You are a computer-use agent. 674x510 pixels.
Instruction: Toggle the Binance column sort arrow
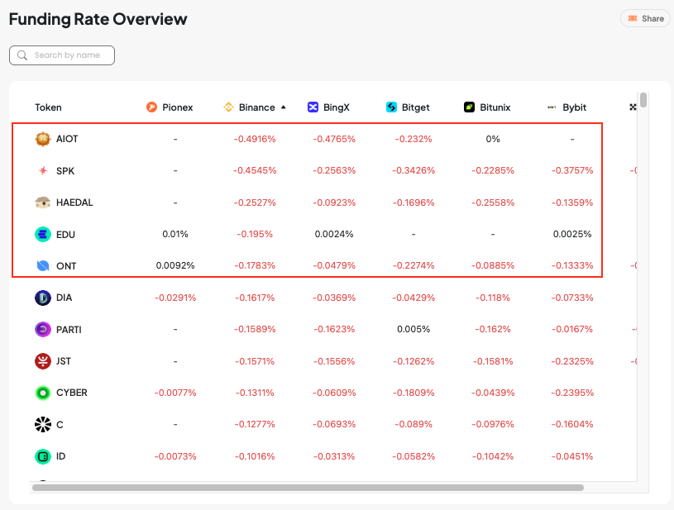[284, 107]
